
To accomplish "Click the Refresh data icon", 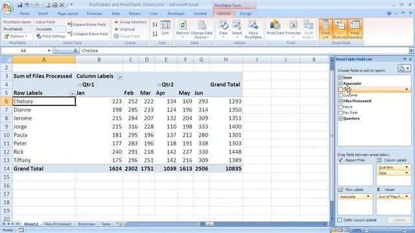I will pos(182,29).
